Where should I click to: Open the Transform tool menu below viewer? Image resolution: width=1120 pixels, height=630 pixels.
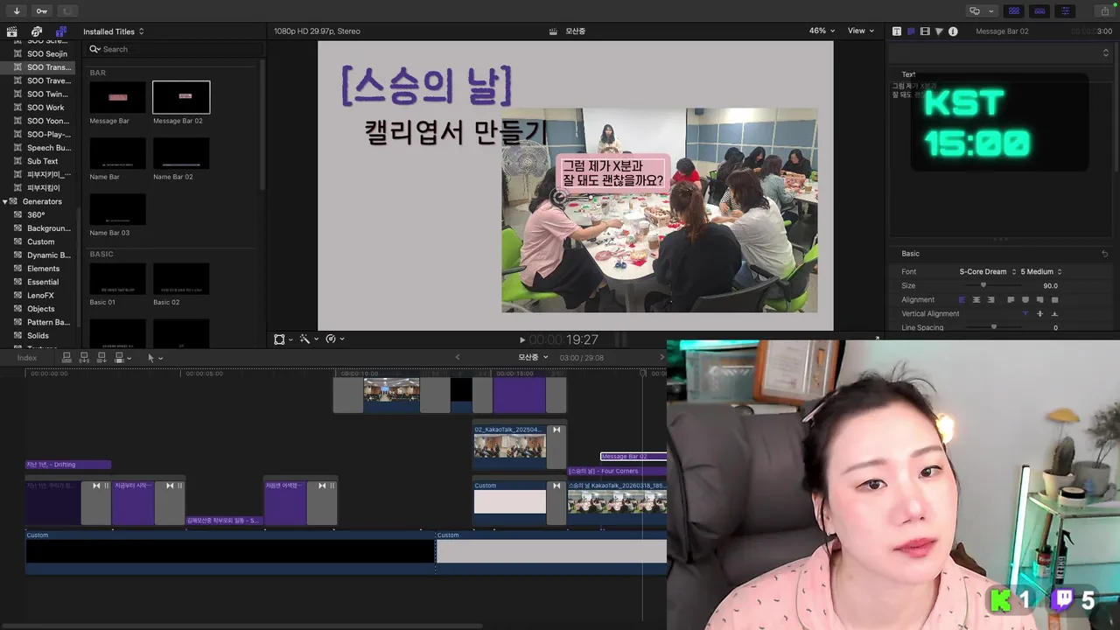[282, 339]
